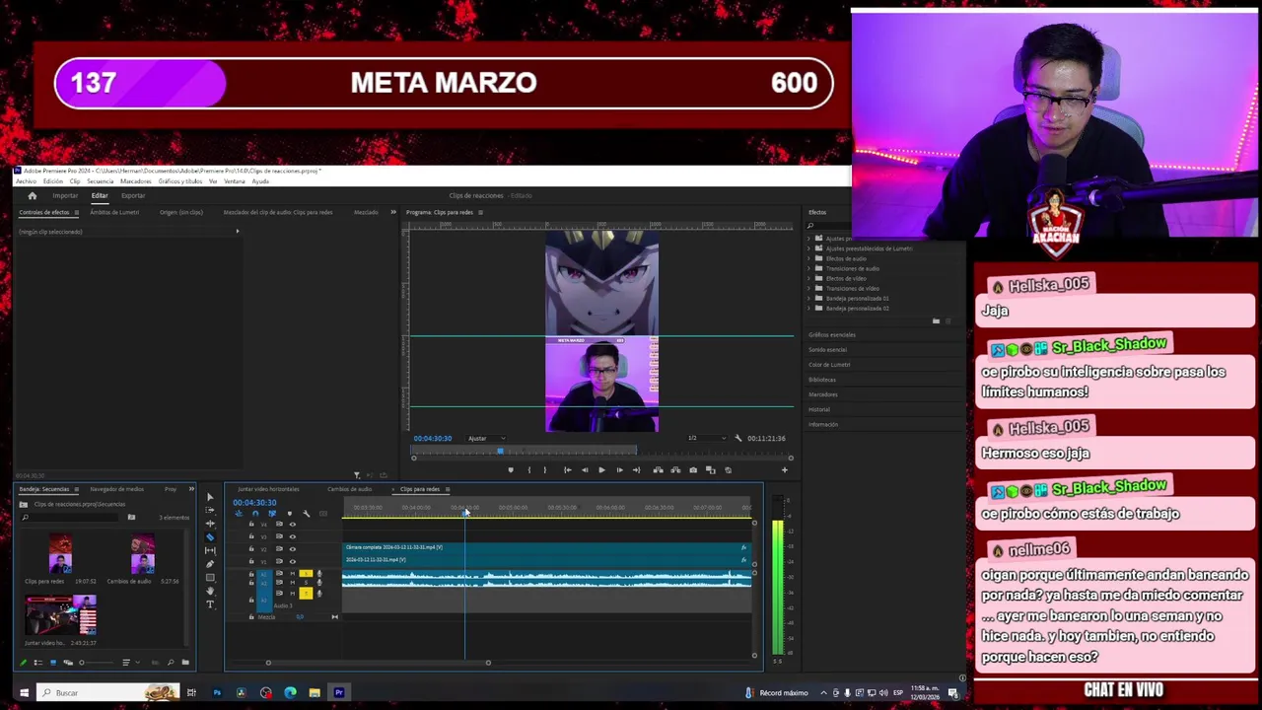Select the Slip tool
Image resolution: width=1262 pixels, height=710 pixels.
click(210, 550)
